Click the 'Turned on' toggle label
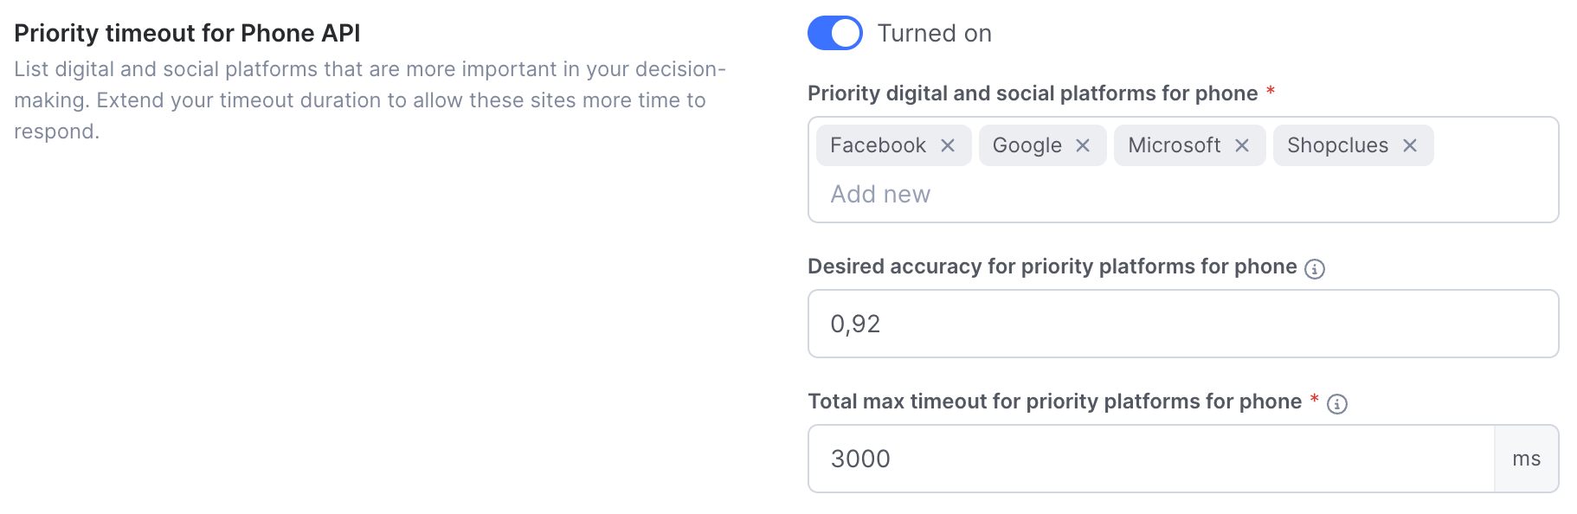The image size is (1577, 514). (935, 33)
